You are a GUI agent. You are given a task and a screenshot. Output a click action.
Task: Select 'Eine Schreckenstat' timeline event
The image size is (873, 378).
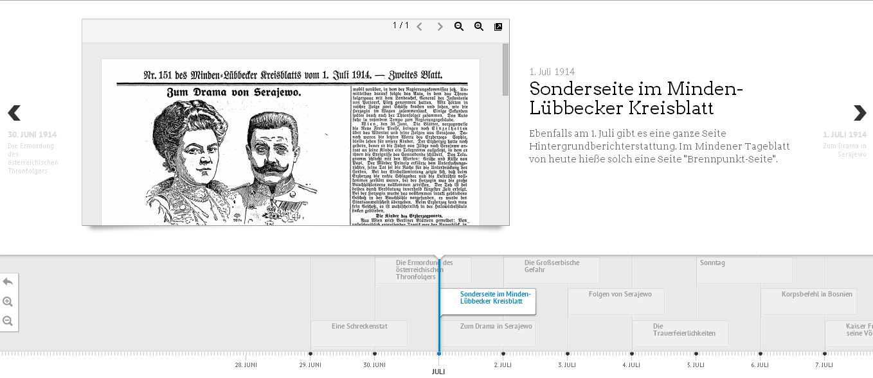[359, 334]
